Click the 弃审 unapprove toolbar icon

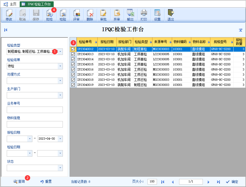click(117, 15)
